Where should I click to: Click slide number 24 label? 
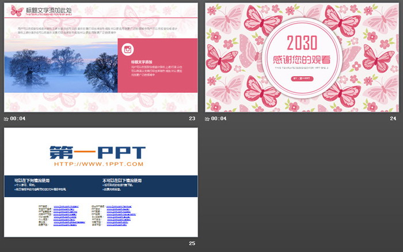tap(393, 118)
